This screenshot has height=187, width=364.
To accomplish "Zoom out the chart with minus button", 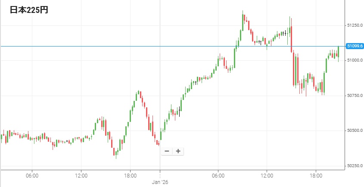I will pos(167,151).
